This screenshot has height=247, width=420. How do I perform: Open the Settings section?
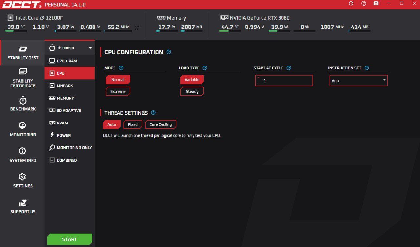click(x=23, y=181)
